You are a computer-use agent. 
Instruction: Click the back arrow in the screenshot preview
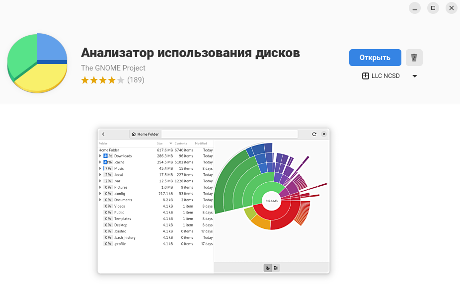[103, 134]
